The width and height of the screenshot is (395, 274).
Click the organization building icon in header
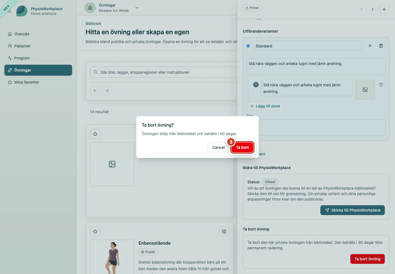[90, 8]
